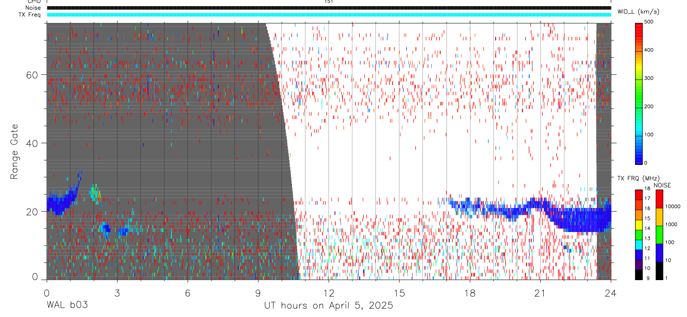Click the 'Noise' row label
The height and width of the screenshot is (317, 687).
click(33, 8)
